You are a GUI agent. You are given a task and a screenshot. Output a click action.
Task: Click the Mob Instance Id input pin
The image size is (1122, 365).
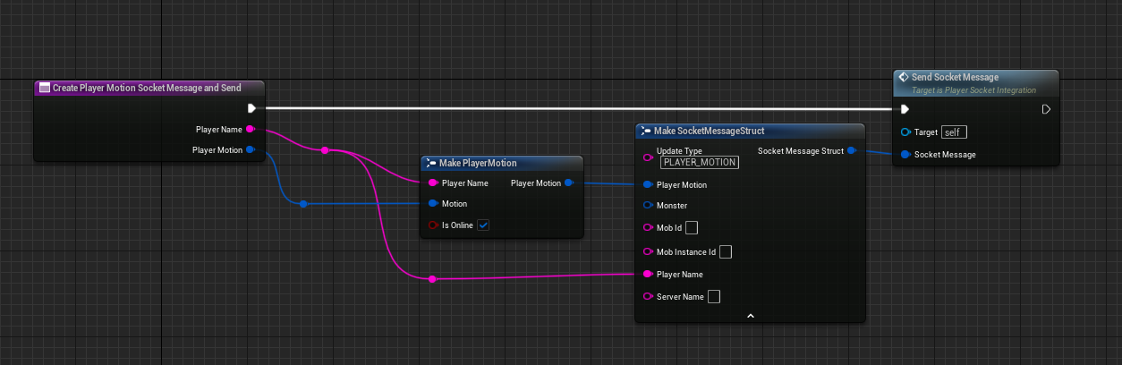[648, 252]
